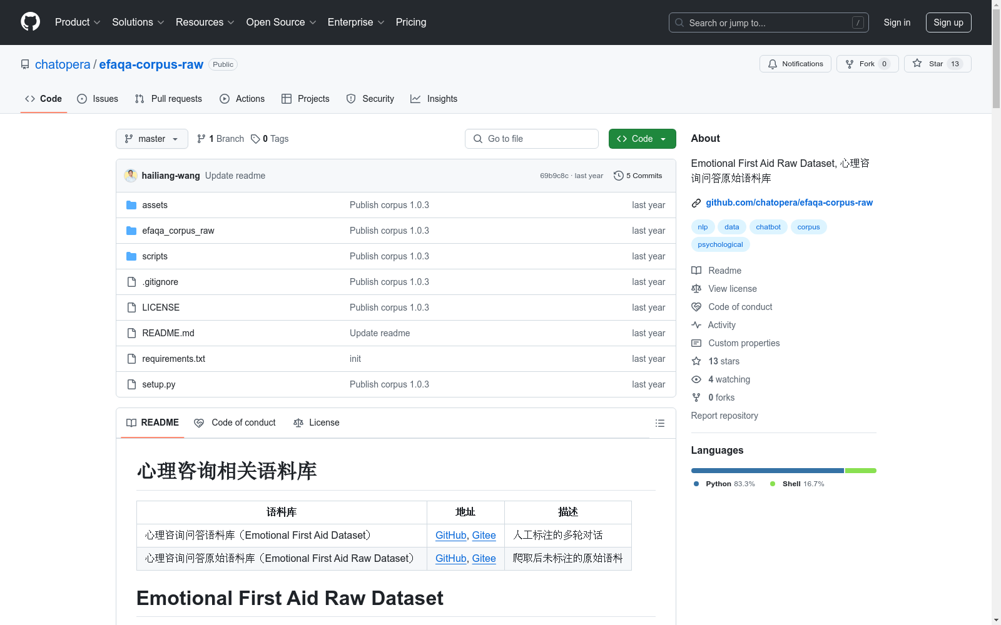Screen dimensions: 1001x625
Task: Open Python 83.3% language link
Action: click(x=724, y=484)
